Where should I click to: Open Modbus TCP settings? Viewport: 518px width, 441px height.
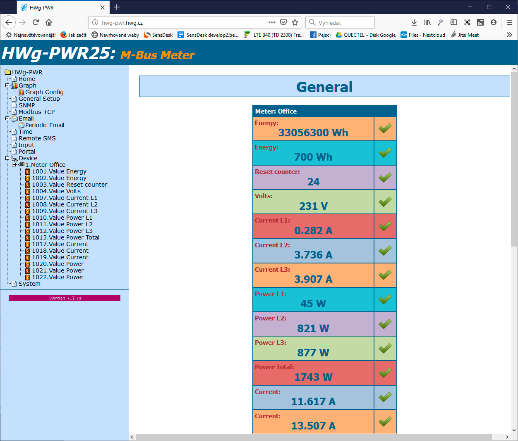[36, 112]
